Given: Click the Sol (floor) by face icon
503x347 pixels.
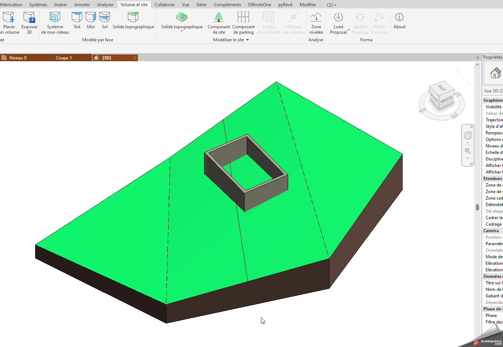Looking at the screenshot, I should coord(104,21).
